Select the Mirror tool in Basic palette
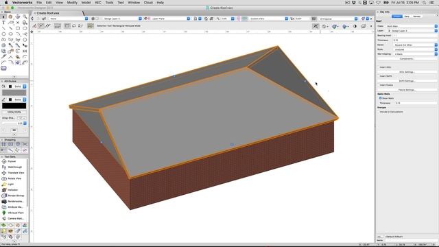The width and height of the screenshot is (439, 247). [25, 51]
